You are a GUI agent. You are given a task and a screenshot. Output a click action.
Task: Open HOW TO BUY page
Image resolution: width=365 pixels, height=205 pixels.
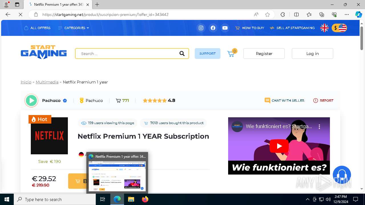click(250, 28)
